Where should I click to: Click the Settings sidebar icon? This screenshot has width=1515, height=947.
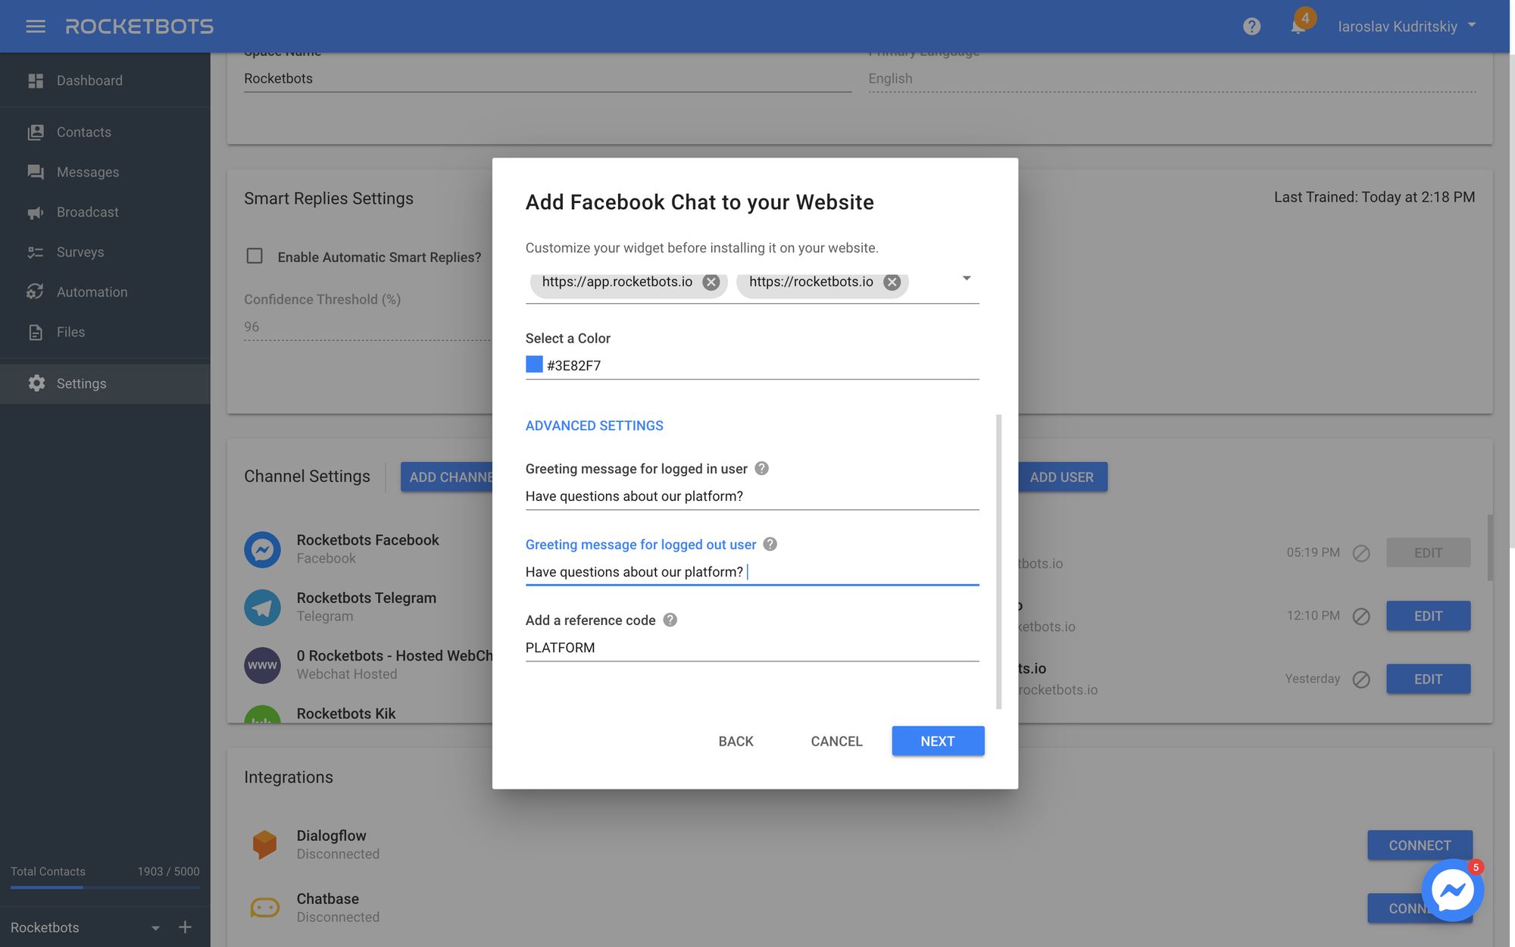pyautogui.click(x=33, y=384)
